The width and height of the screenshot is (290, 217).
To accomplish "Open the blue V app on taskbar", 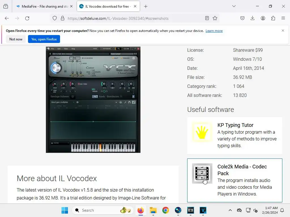I will 203,210.
